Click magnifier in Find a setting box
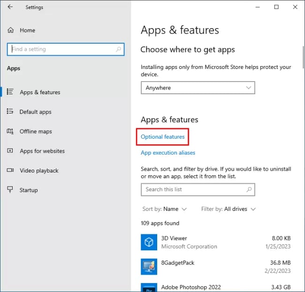Viewport: 305px width, 292px height. tap(118, 49)
